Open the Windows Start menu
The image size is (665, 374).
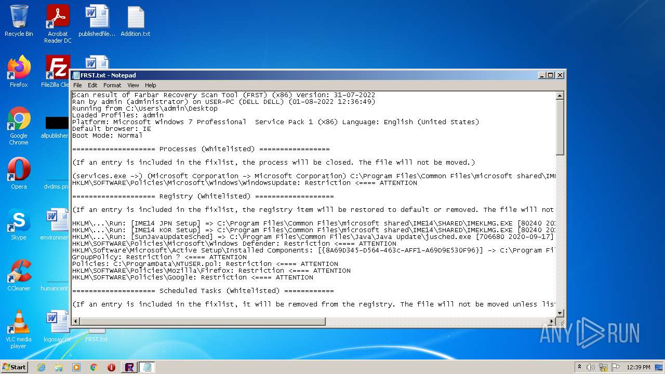pyautogui.click(x=15, y=367)
